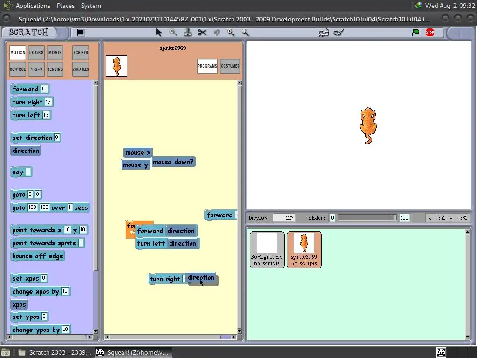Select the PROGRAMS tab
Viewport: 477px width, 358px height.
point(207,66)
